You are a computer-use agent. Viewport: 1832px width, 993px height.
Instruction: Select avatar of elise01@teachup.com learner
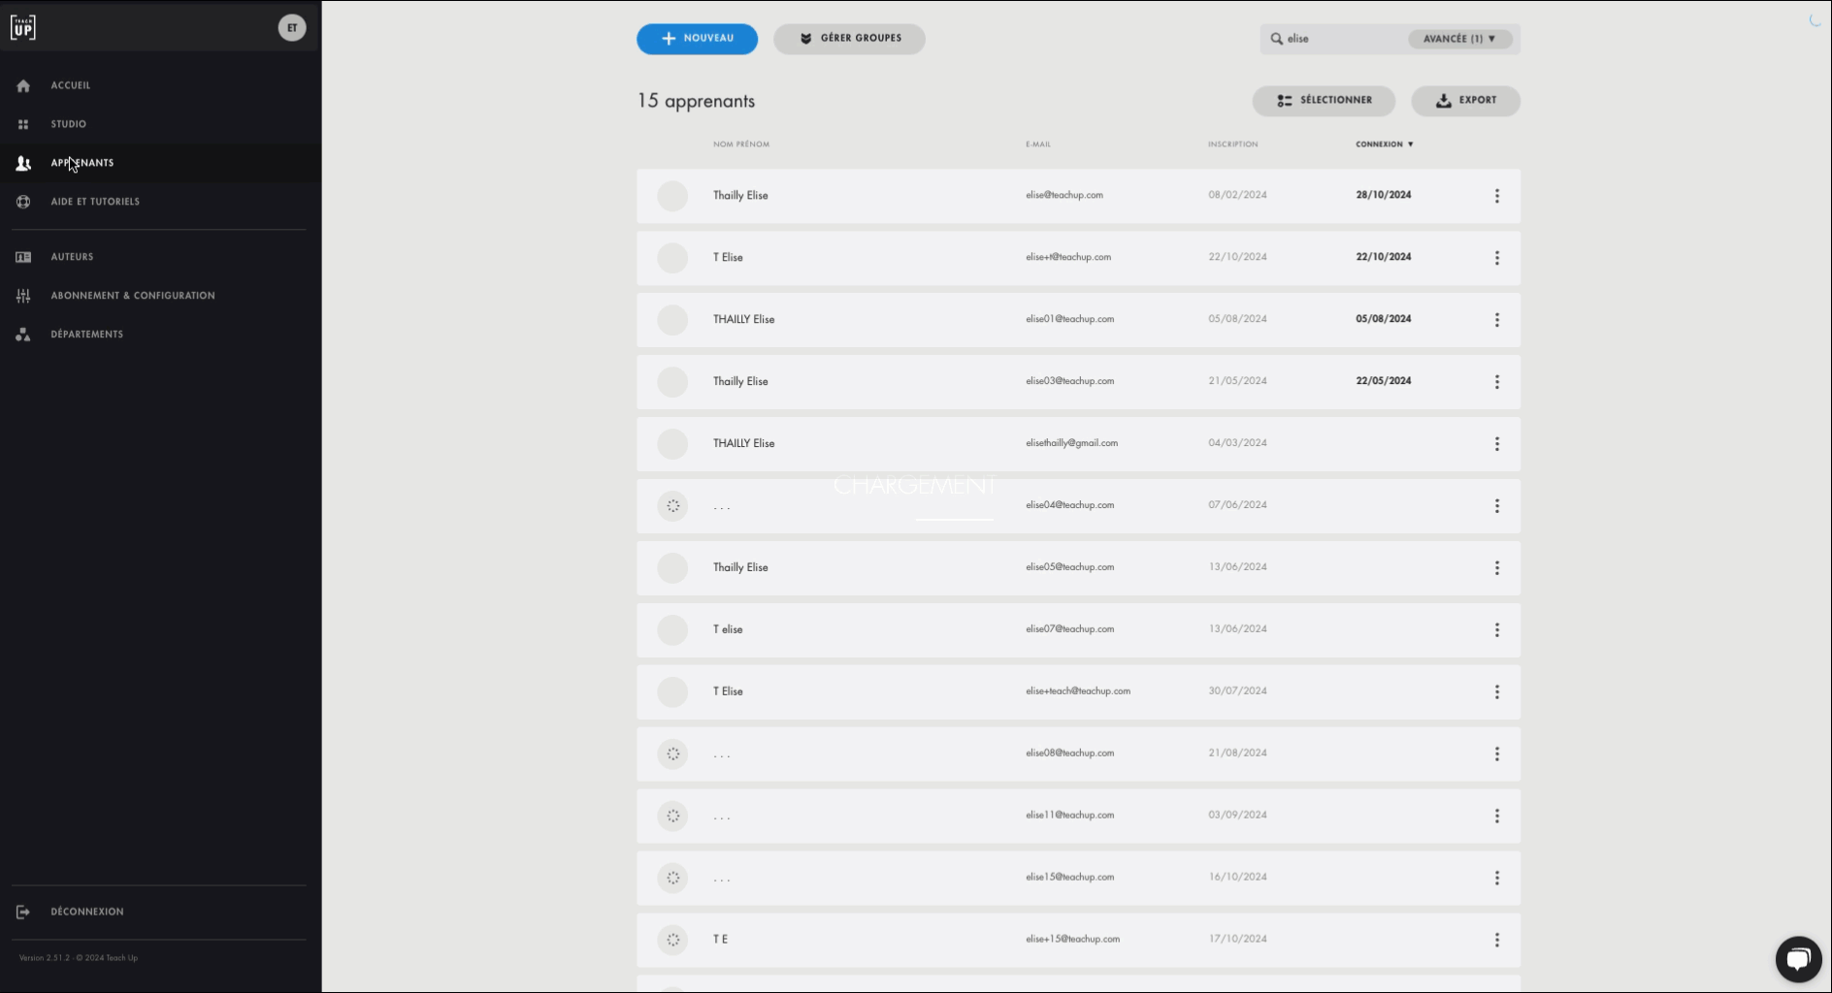pos(672,320)
